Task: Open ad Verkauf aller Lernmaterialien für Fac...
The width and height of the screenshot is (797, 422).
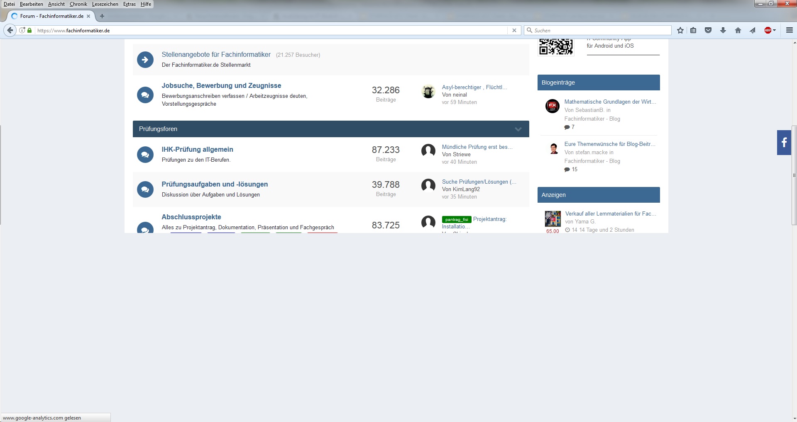Action: pos(611,214)
